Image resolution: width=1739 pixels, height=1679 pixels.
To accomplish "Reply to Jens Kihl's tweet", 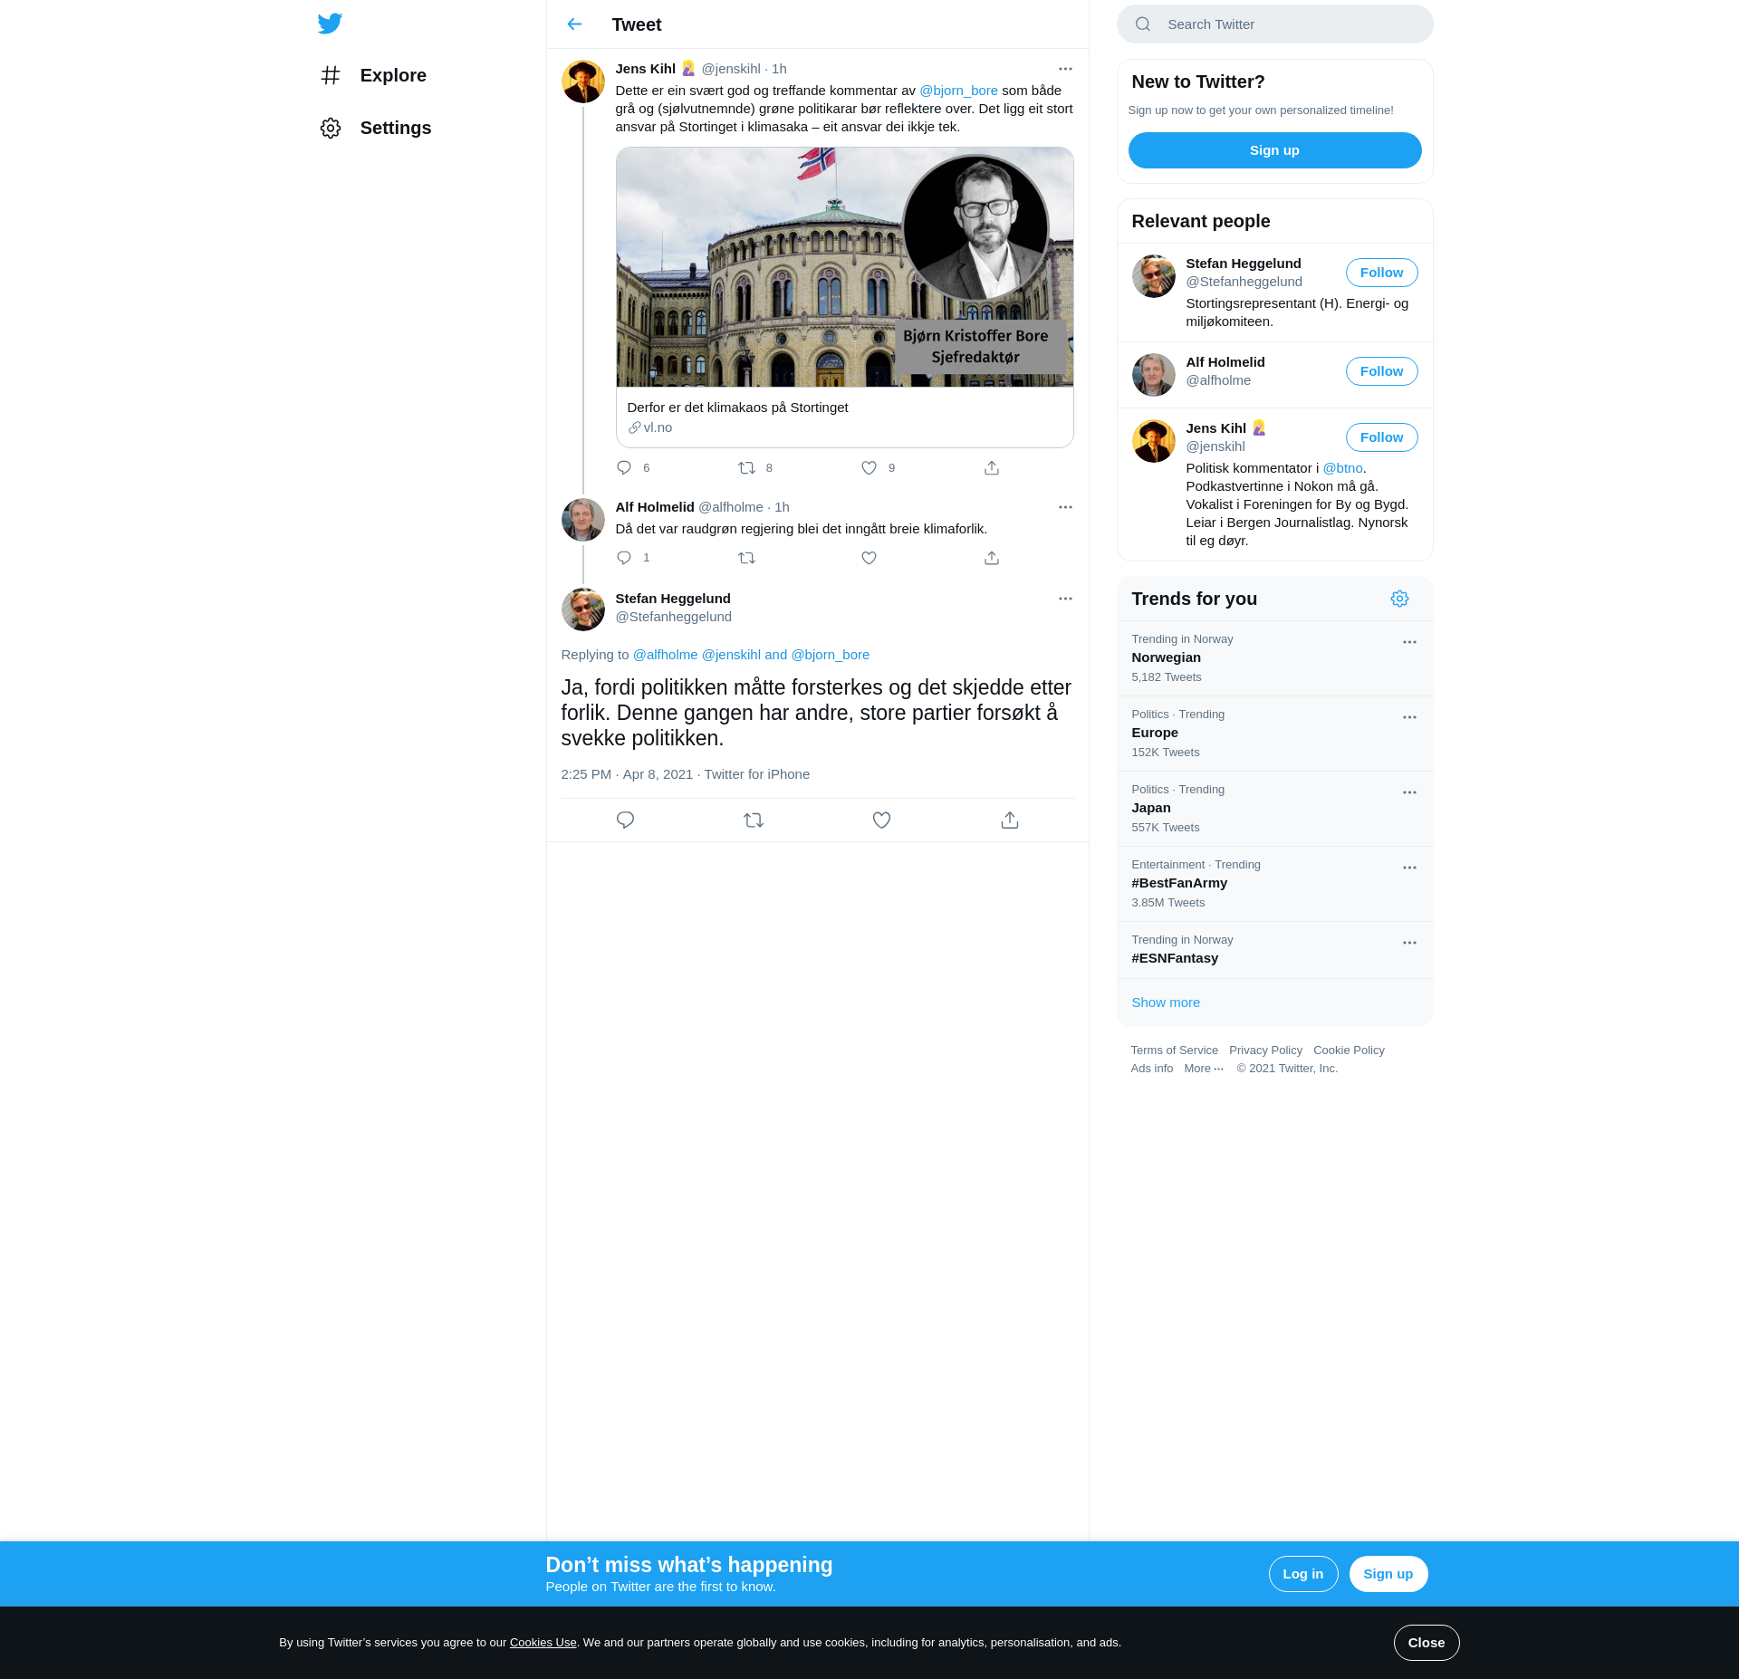I will (x=624, y=468).
